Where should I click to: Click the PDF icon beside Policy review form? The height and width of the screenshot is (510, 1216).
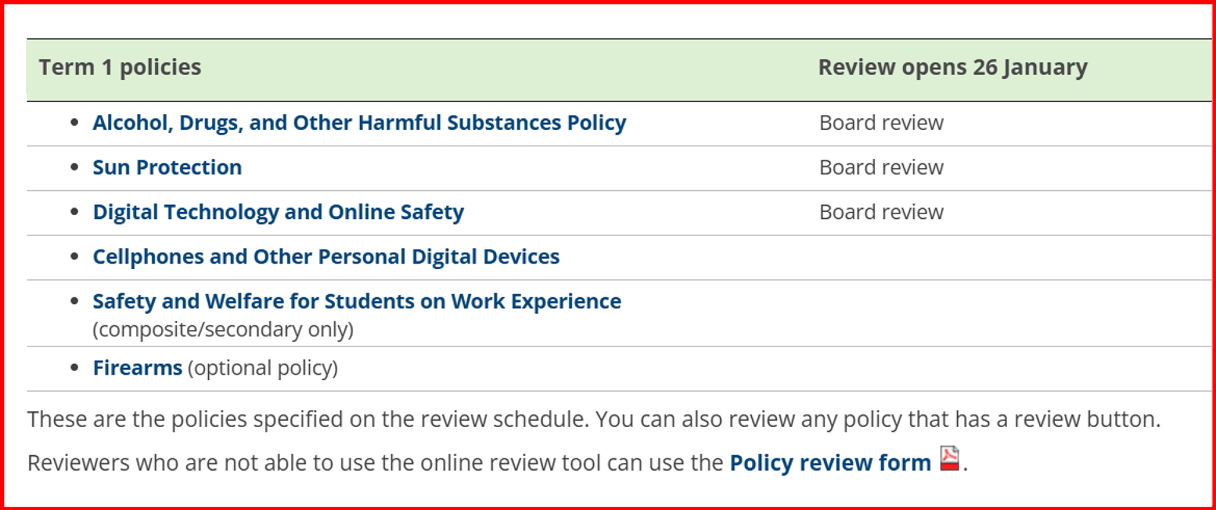(949, 458)
